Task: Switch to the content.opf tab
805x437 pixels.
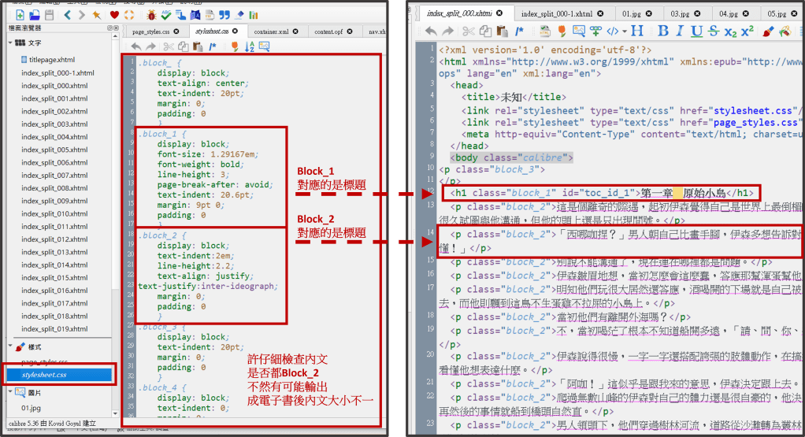Action: [x=328, y=31]
